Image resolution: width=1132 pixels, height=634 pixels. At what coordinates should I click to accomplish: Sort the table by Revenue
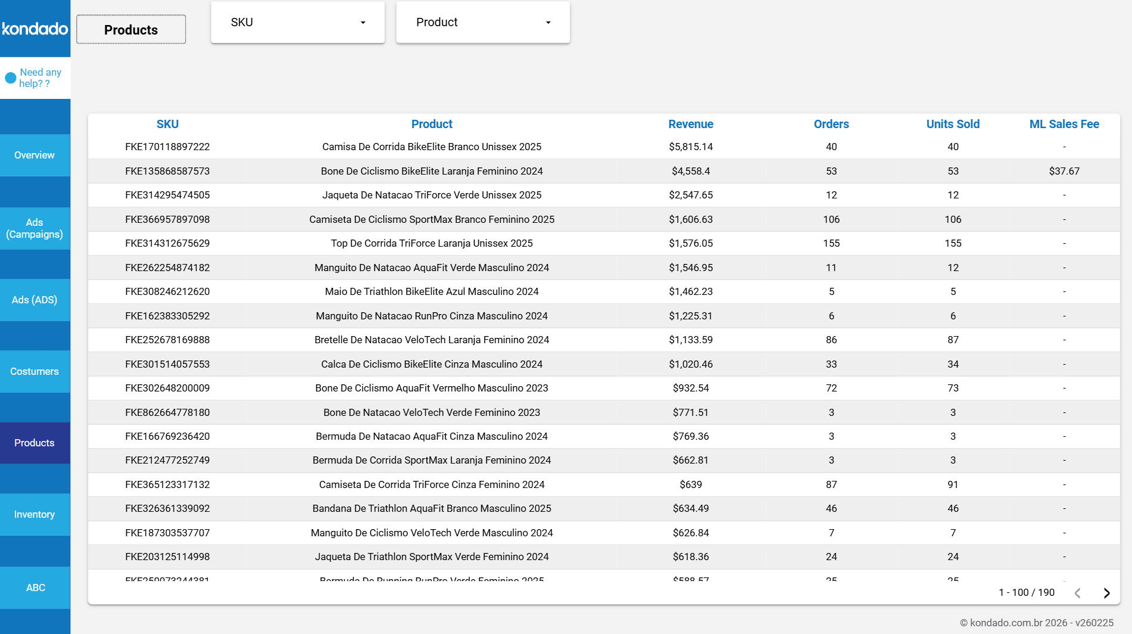(x=691, y=124)
